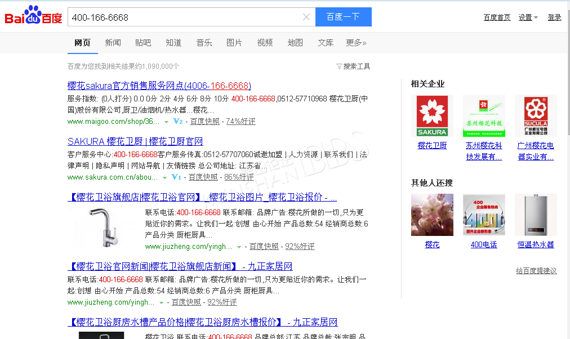Viewport: 570px width, 339px height.
Task: Open the 樱花卫厨 related company link
Action: tap(432, 146)
